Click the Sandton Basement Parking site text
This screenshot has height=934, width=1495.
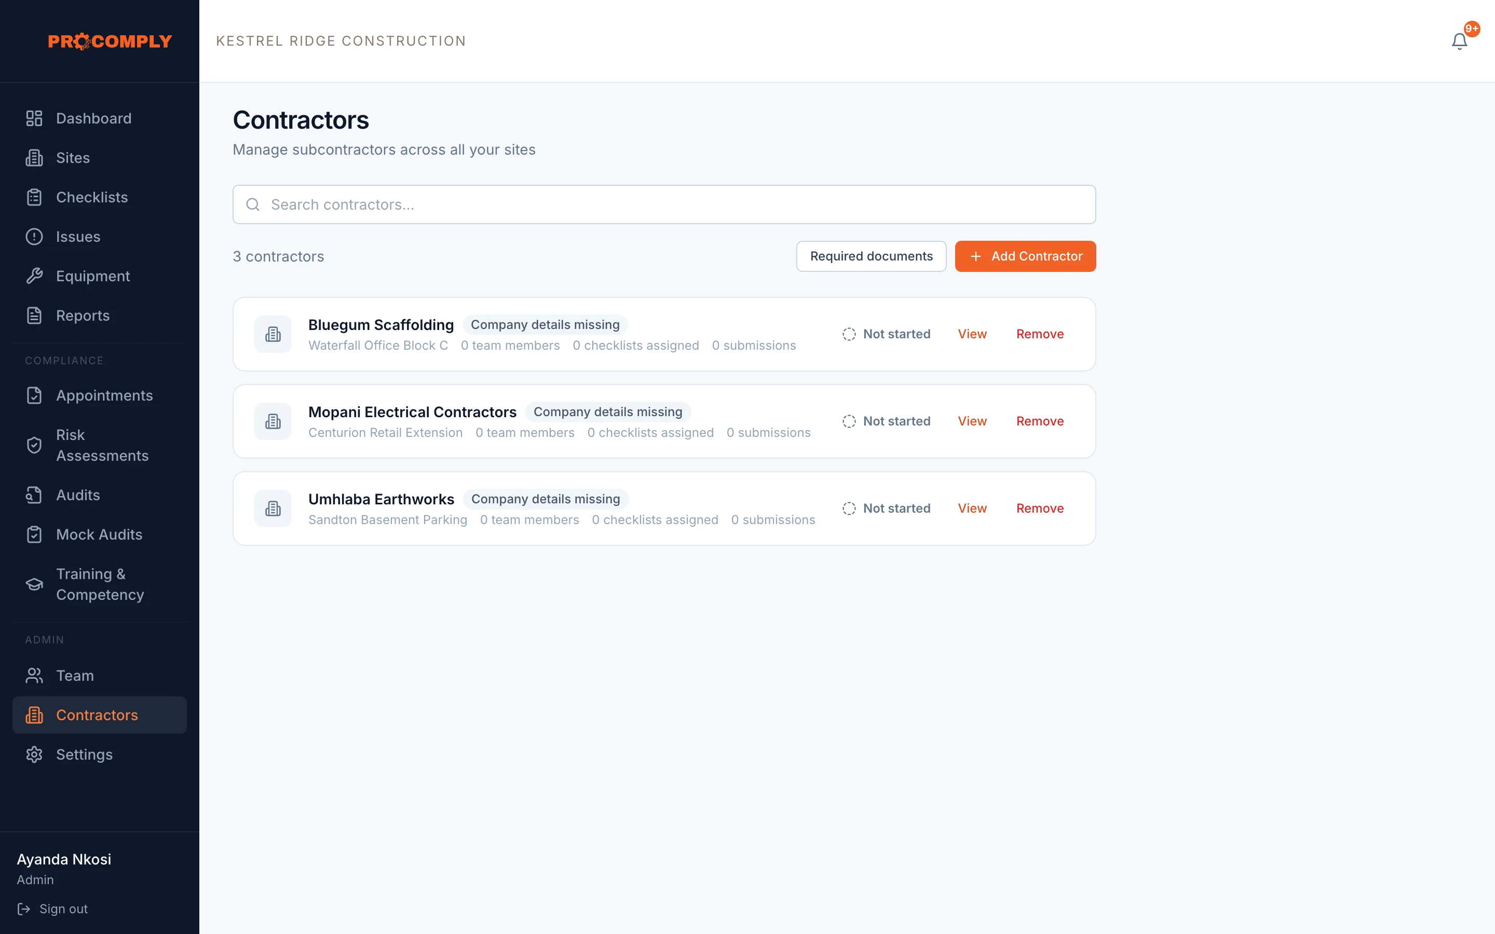pyautogui.click(x=387, y=519)
